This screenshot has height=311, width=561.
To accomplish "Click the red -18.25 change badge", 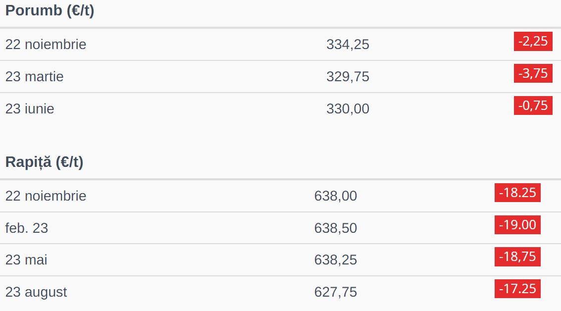I will 517,193.
